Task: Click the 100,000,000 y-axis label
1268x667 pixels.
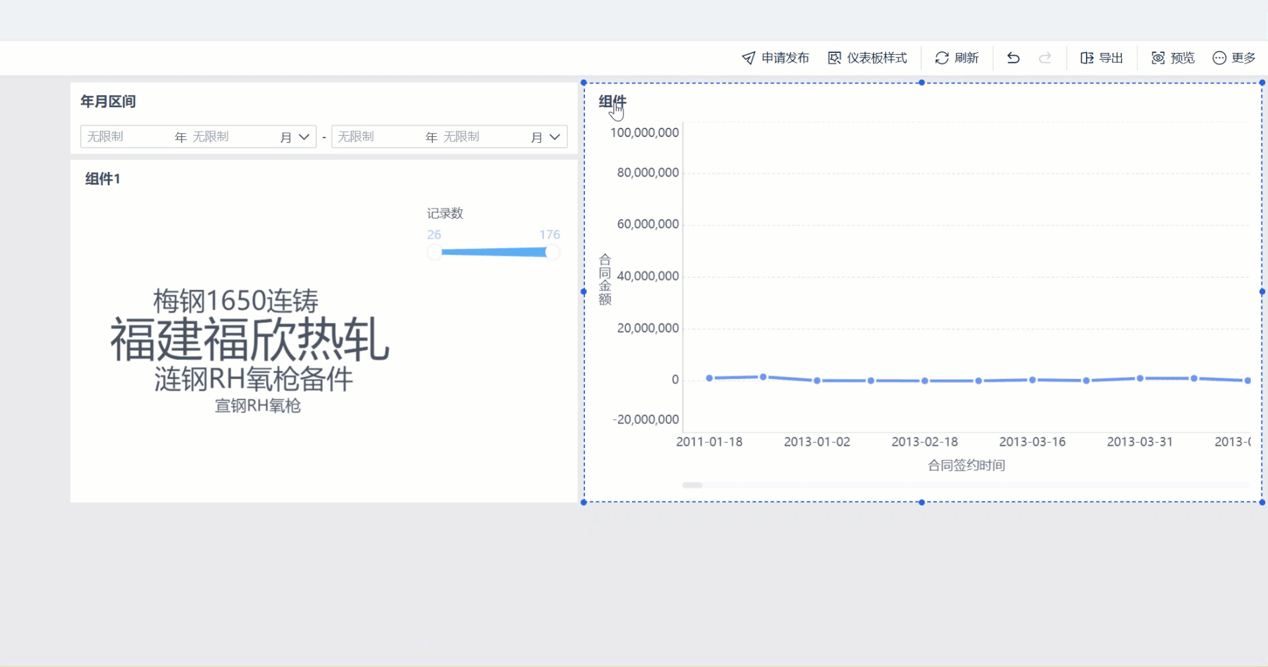Action: coord(645,132)
